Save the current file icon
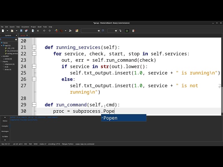Viewport: 223px width, 167px height. (21, 31)
